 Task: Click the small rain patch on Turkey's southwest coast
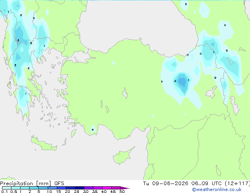coord(93,130)
